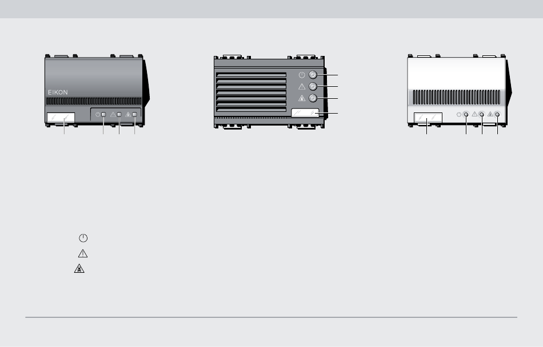This screenshot has height=347, width=543.
Task: Click the label window on the white device
Action: 428,118
